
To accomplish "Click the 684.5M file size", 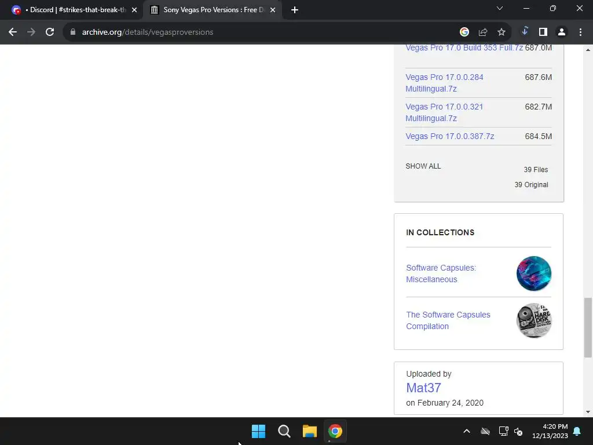I will click(538, 136).
